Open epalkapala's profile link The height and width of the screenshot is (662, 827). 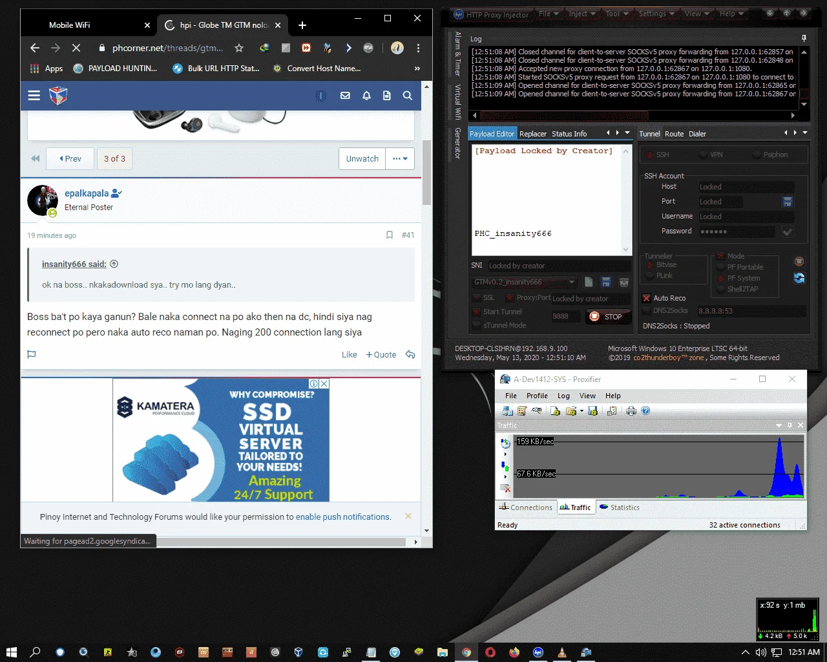point(87,193)
